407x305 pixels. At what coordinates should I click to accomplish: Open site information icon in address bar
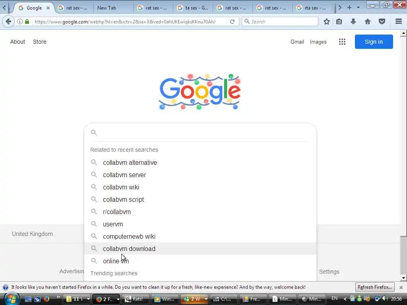20,21
